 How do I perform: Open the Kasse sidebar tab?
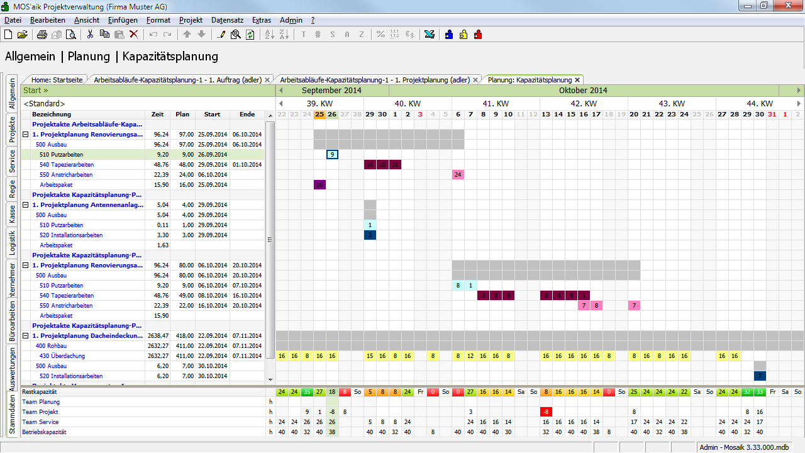(x=12, y=215)
